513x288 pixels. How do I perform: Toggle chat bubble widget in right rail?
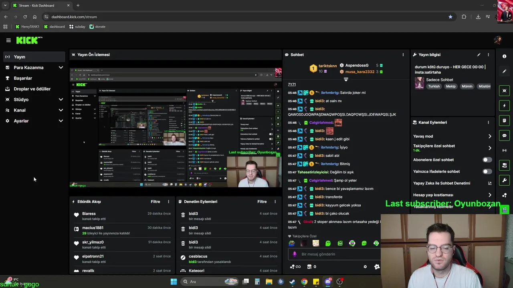[x=504, y=136]
